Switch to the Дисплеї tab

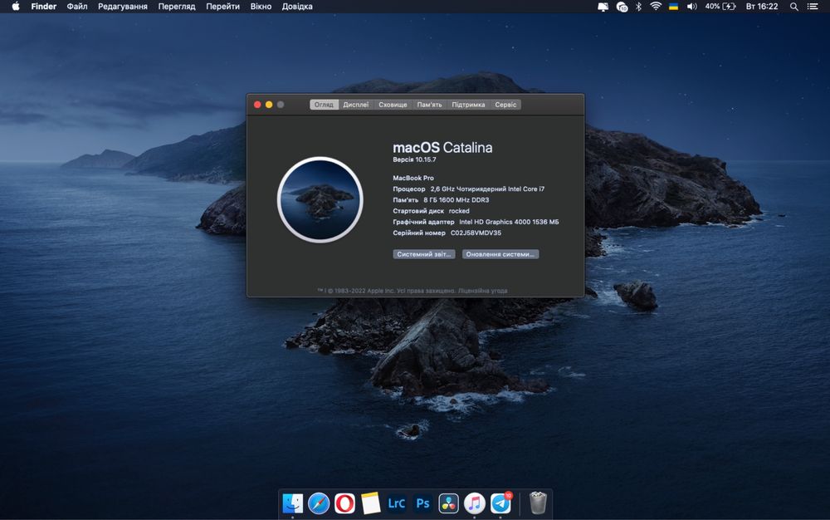[x=356, y=105]
